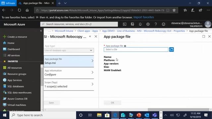Open directory and subscription filter icon

click(132, 24)
